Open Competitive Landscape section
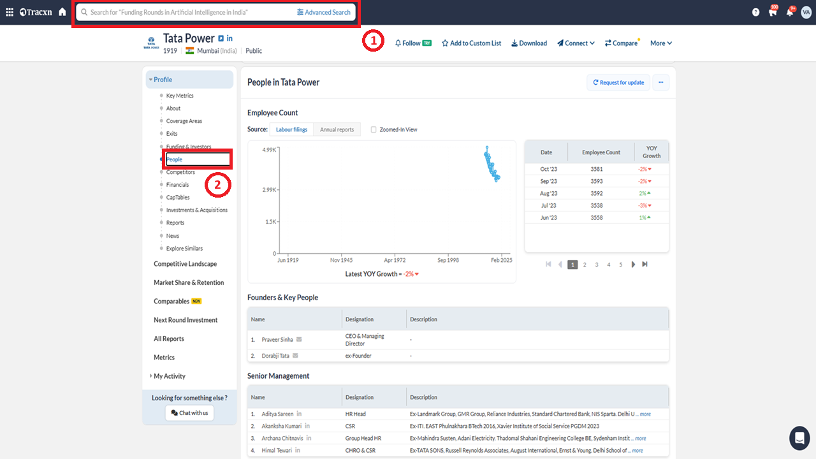This screenshot has height=459, width=816. 185,264
